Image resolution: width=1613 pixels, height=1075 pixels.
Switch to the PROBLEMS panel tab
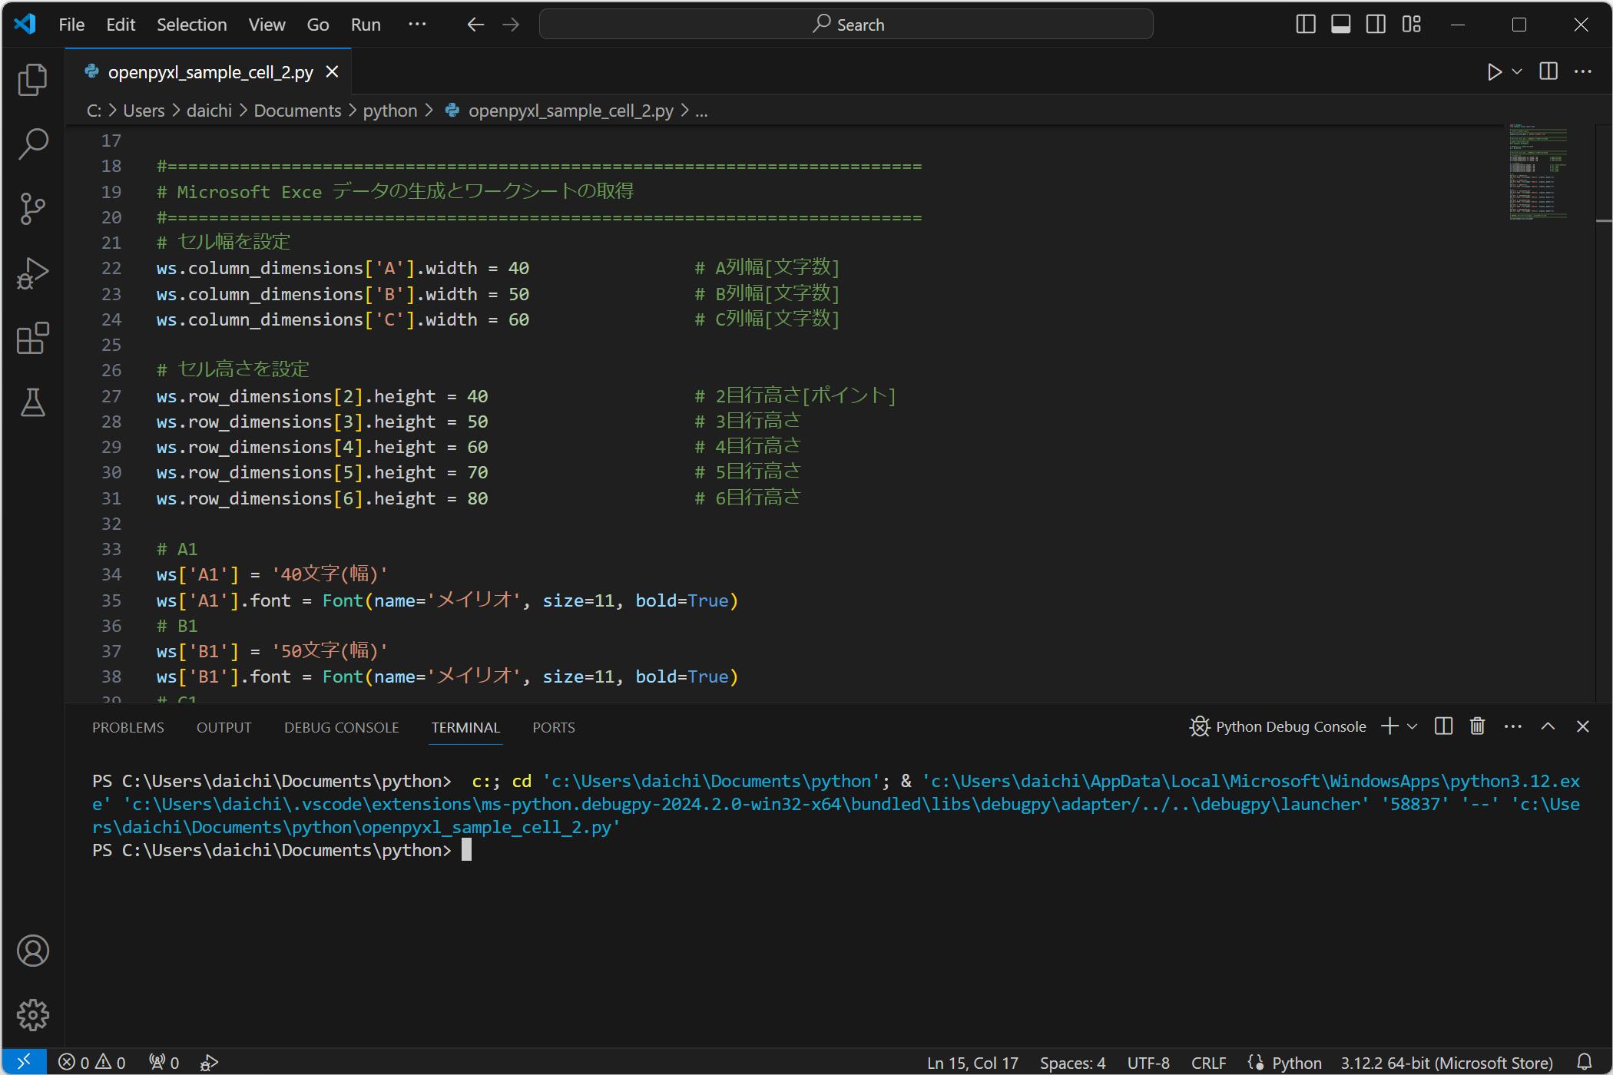pos(128,727)
